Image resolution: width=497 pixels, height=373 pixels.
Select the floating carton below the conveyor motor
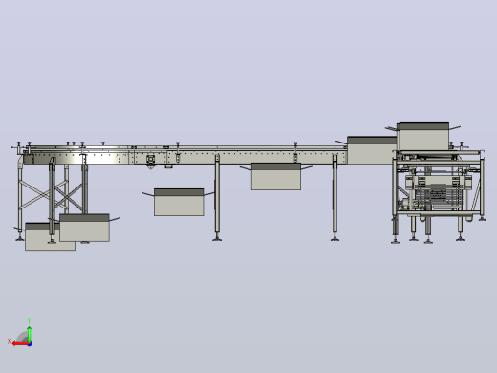(179, 202)
